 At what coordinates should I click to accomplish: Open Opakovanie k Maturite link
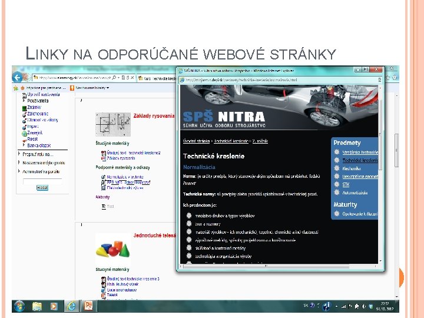[x=360, y=214]
